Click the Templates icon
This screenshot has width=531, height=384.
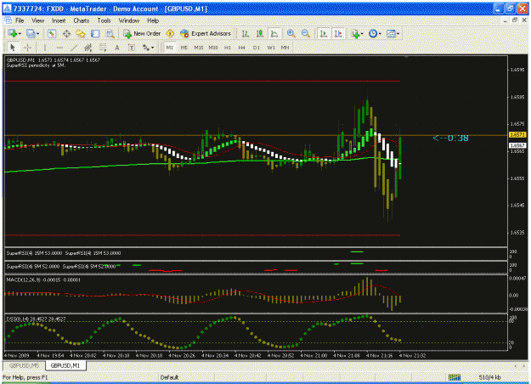pyautogui.click(x=391, y=33)
